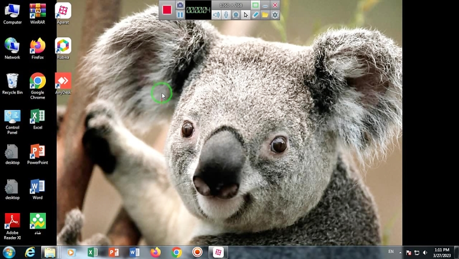Select the Network desktop icon
Image resolution: width=459 pixels, height=259 pixels.
coord(12,48)
